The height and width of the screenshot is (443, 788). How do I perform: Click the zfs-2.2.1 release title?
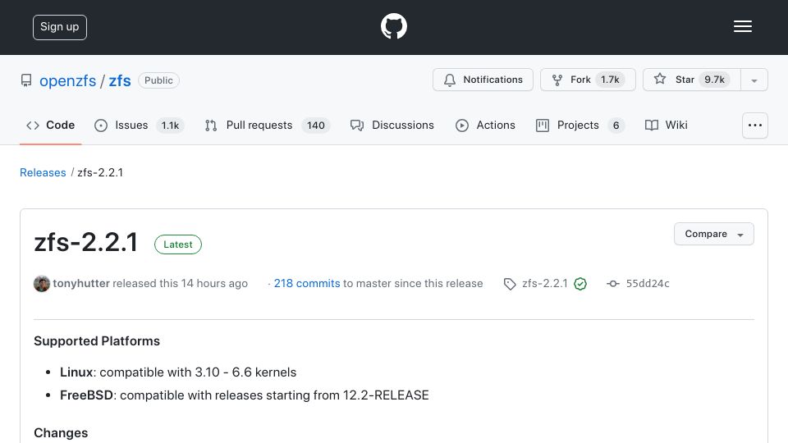pyautogui.click(x=86, y=243)
